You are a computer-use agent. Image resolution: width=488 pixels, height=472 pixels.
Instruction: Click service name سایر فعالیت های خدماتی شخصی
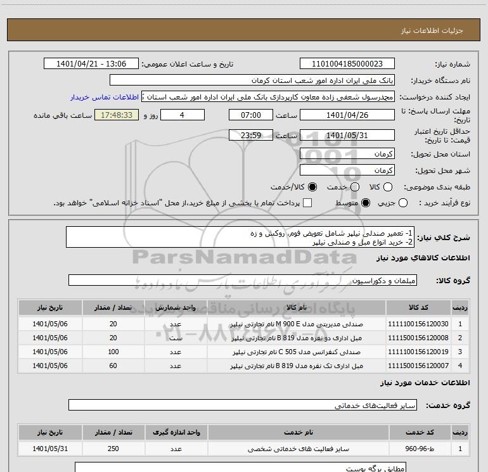[298, 449]
